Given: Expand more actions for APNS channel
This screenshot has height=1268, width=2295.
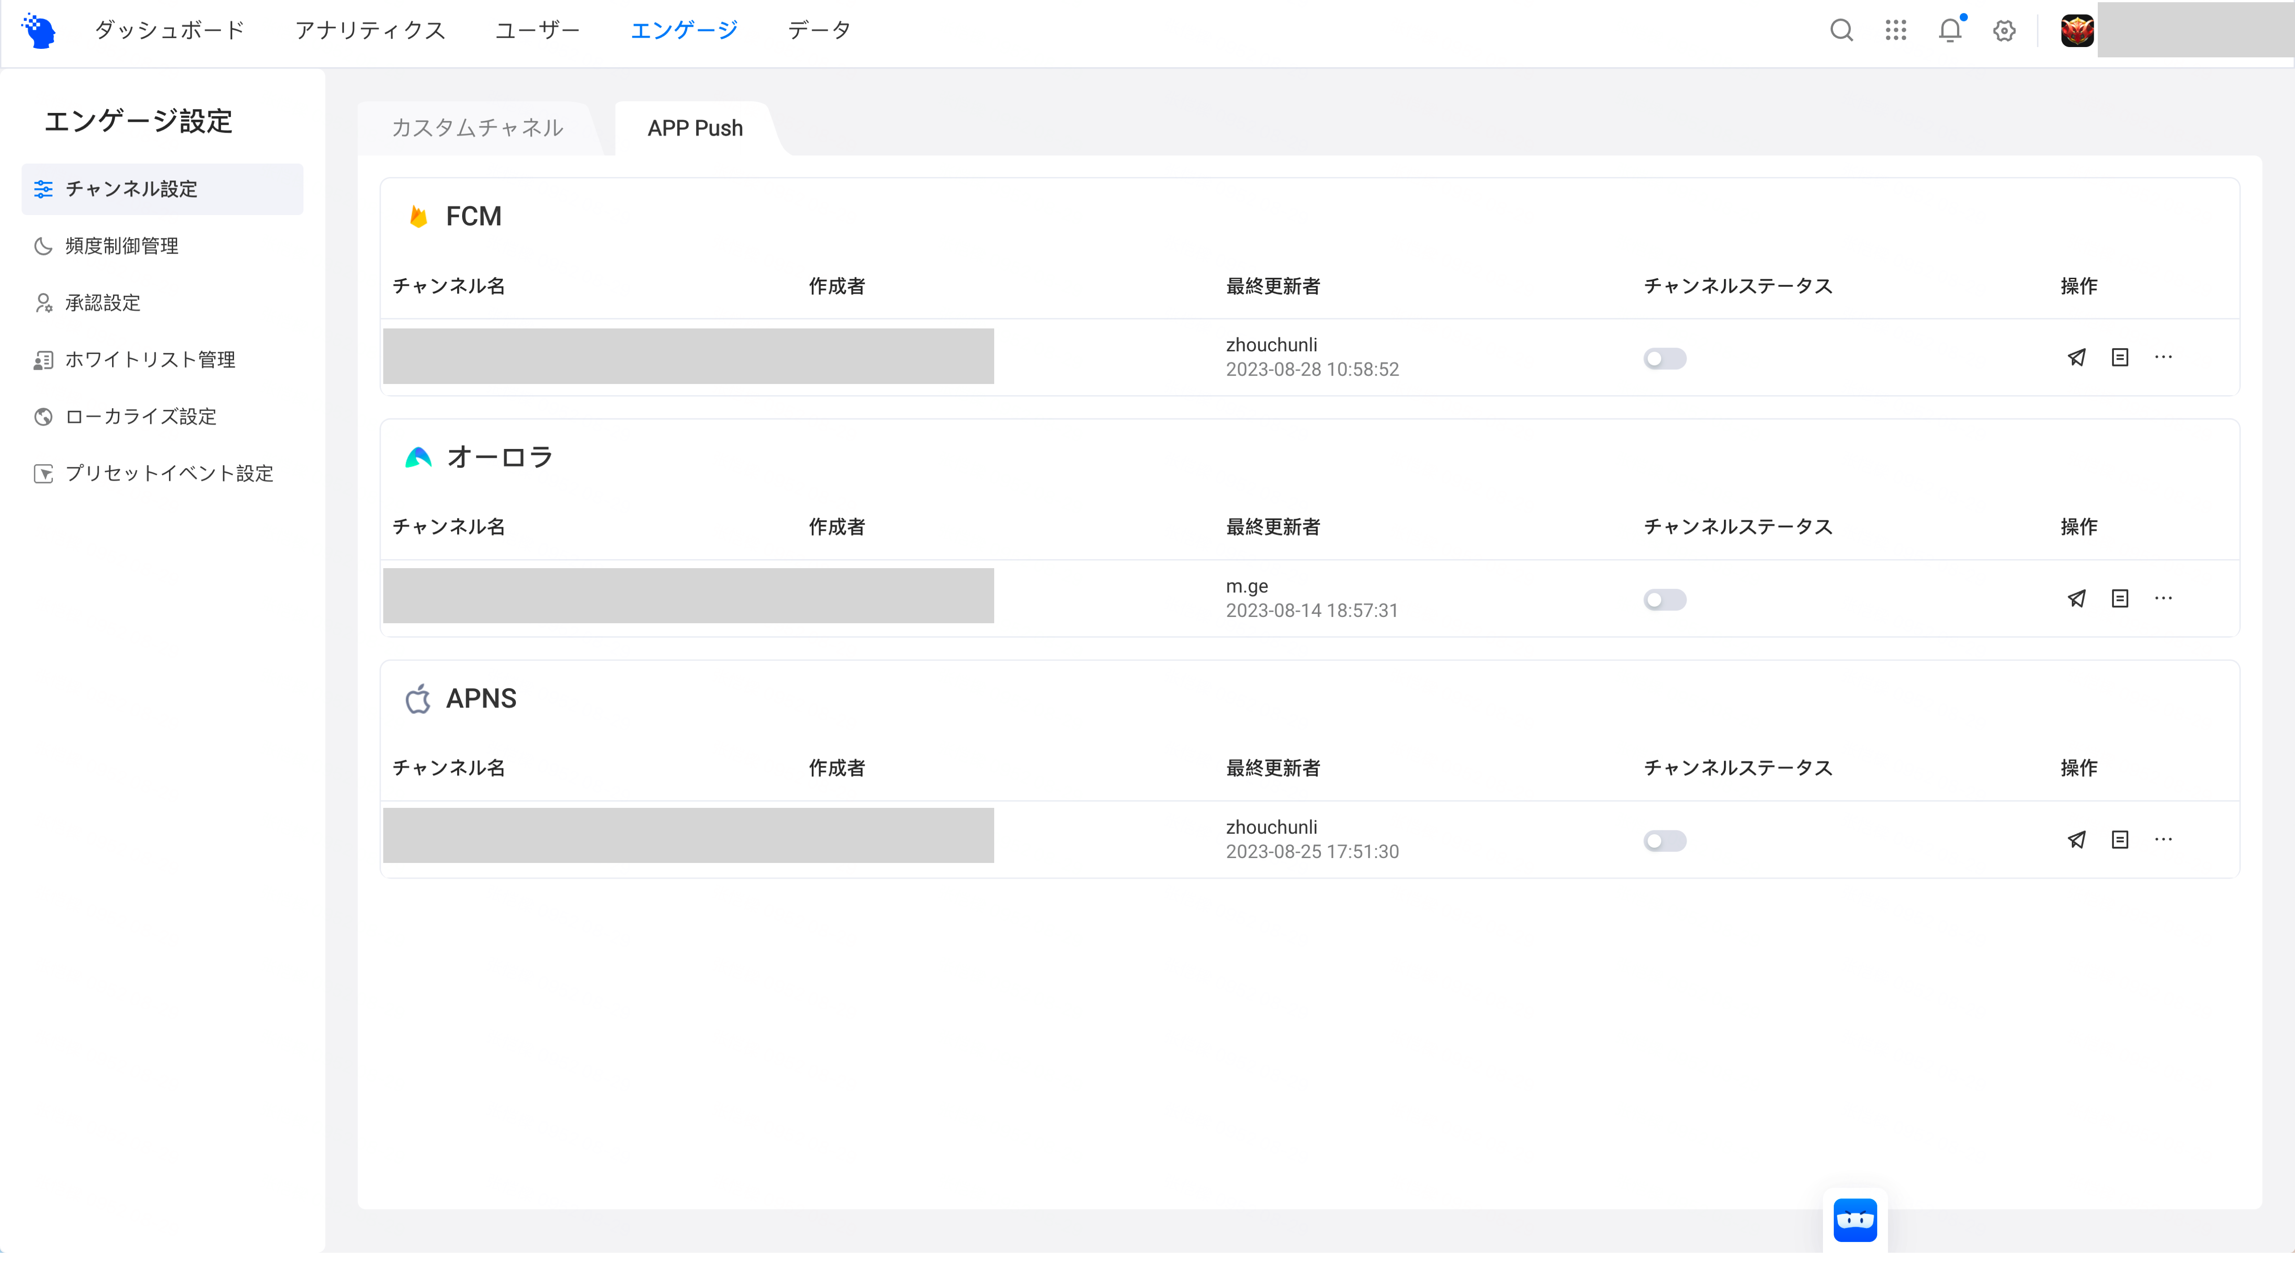Looking at the screenshot, I should [x=2163, y=840].
